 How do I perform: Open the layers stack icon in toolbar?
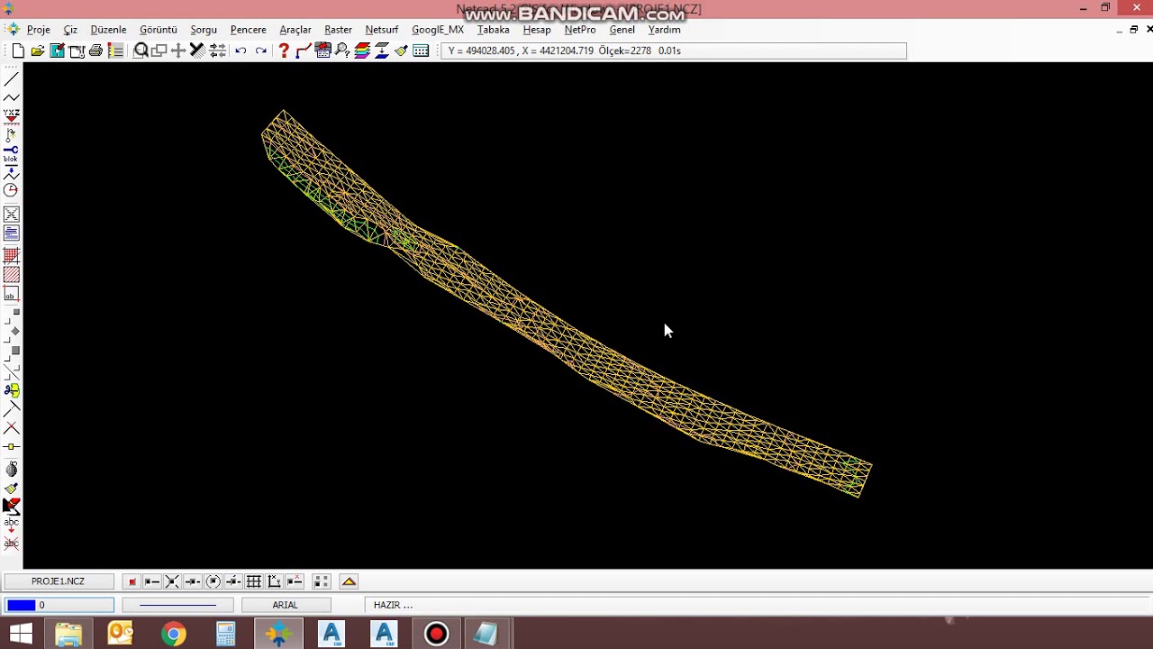[x=362, y=50]
